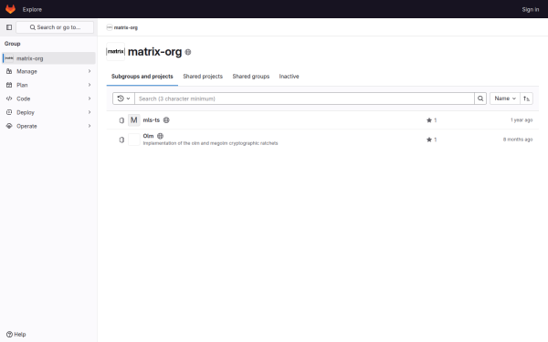Click the Group heading in sidebar

(x=12, y=44)
